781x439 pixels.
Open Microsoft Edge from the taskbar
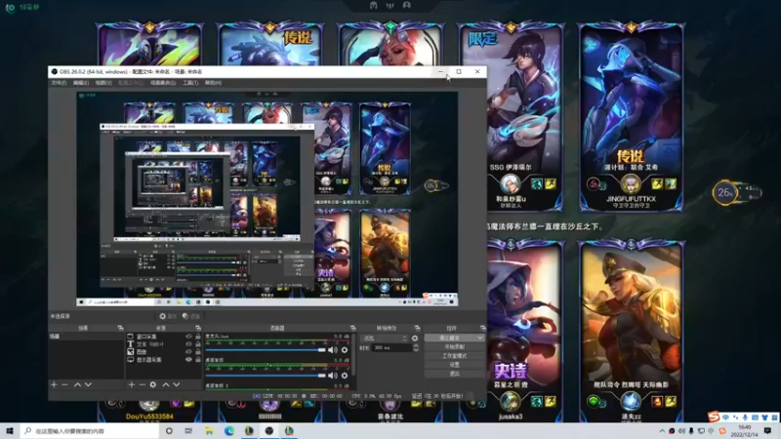click(229, 430)
